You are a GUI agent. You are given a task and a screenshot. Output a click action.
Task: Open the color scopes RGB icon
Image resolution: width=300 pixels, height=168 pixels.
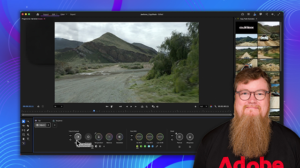point(211,107)
